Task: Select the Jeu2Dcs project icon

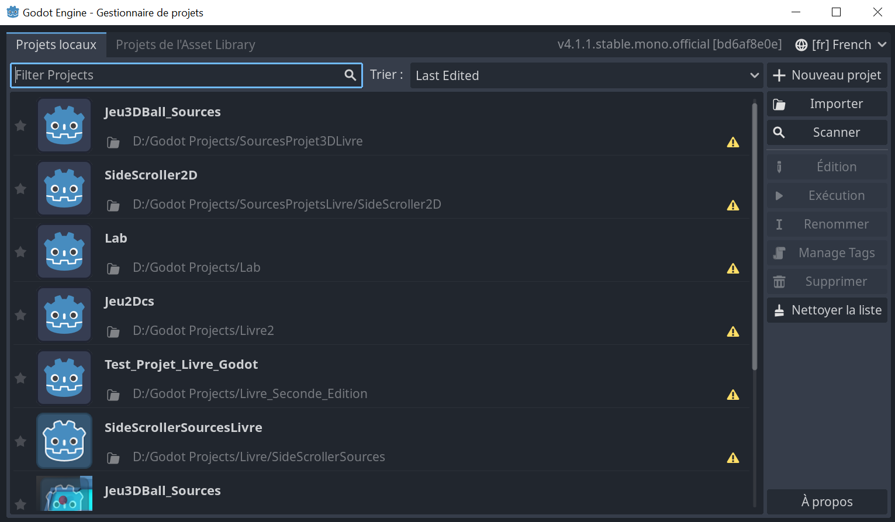Action: pos(64,314)
